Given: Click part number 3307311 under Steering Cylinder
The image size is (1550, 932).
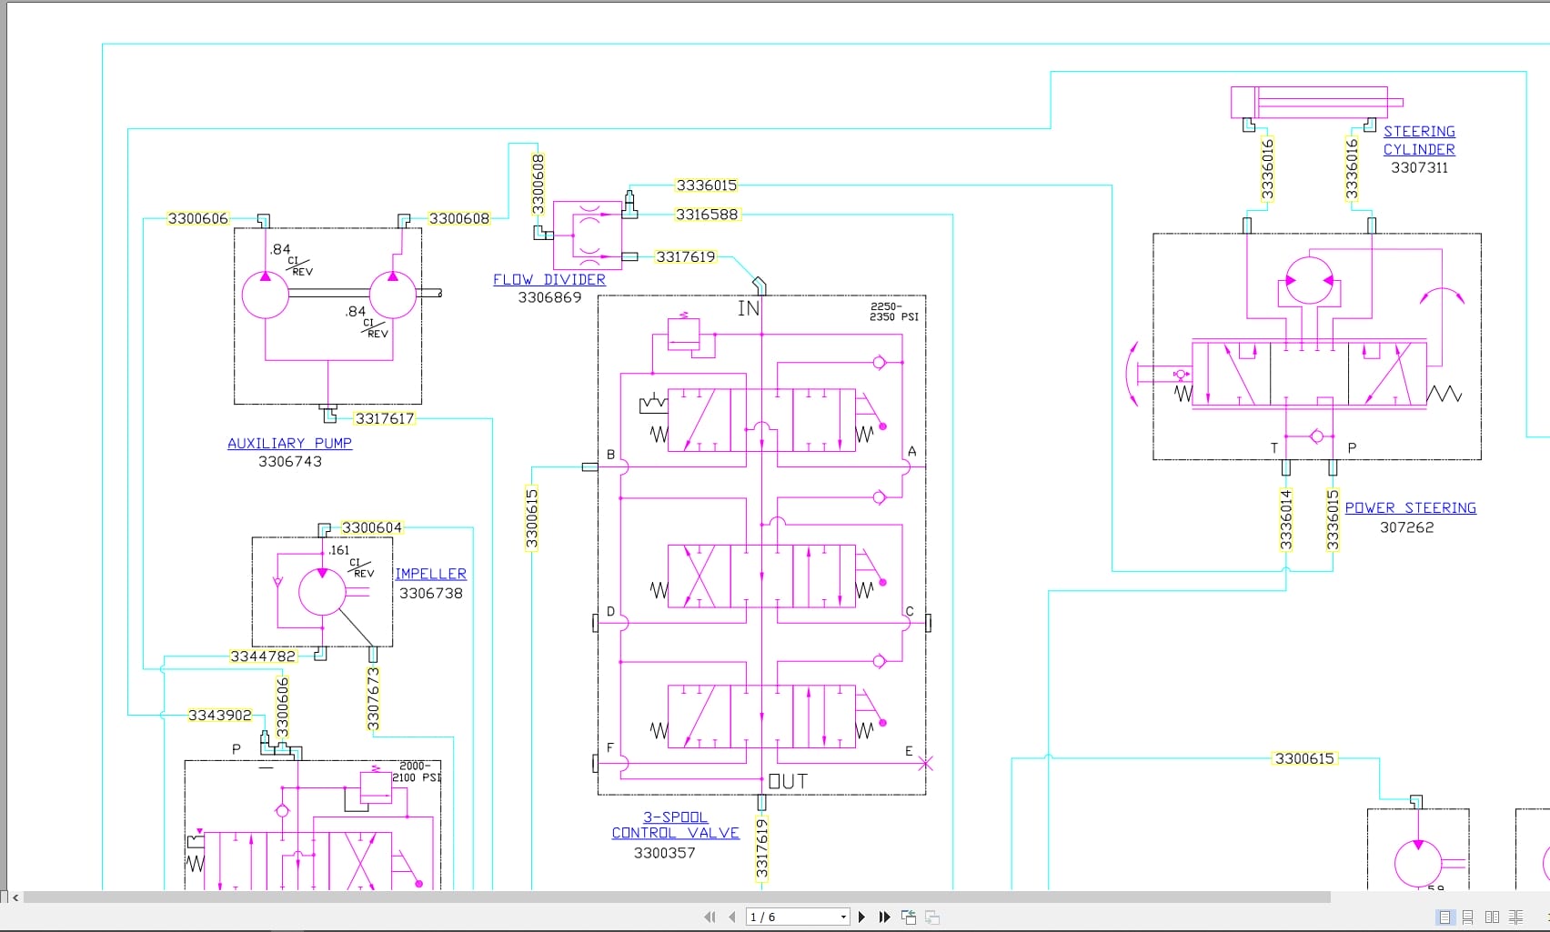Looking at the screenshot, I should click(x=1419, y=167).
